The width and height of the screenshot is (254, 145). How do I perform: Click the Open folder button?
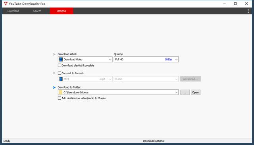coord(196,92)
